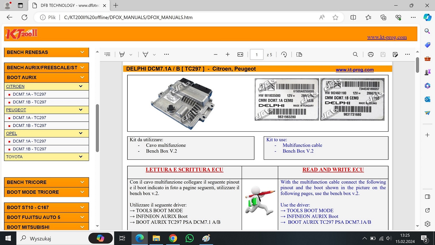Toggle browser split screen icon
The width and height of the screenshot is (435, 245).
(x=353, y=18)
